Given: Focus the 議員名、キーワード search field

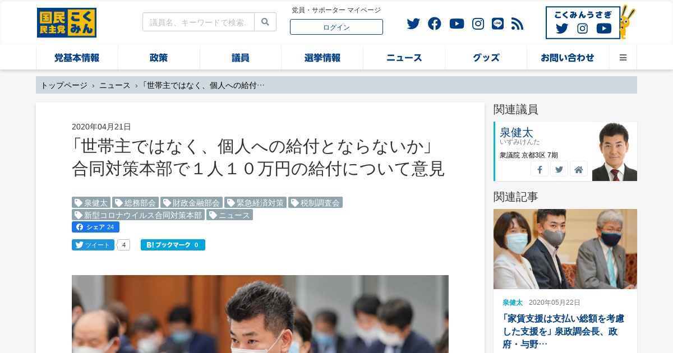Looking at the screenshot, I should coord(199,22).
